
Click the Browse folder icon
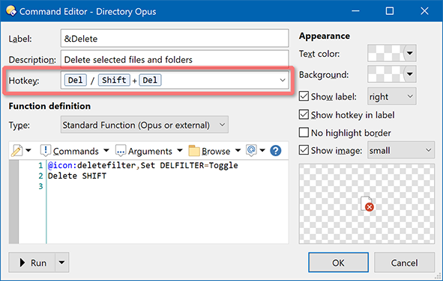[x=194, y=151]
